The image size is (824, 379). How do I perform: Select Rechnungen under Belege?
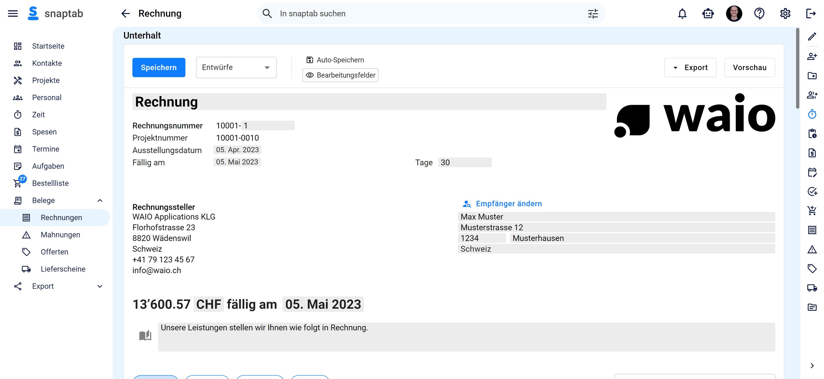pos(55,218)
